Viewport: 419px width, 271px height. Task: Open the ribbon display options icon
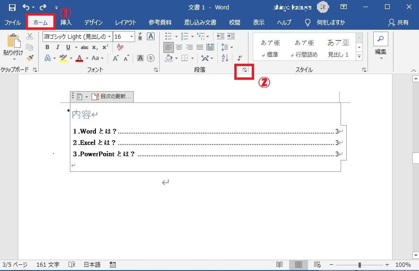click(343, 7)
